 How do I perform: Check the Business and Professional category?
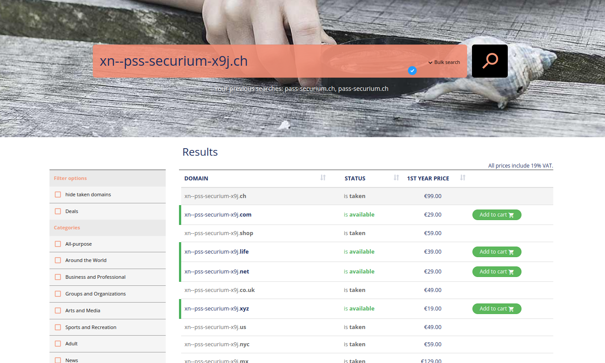click(58, 277)
